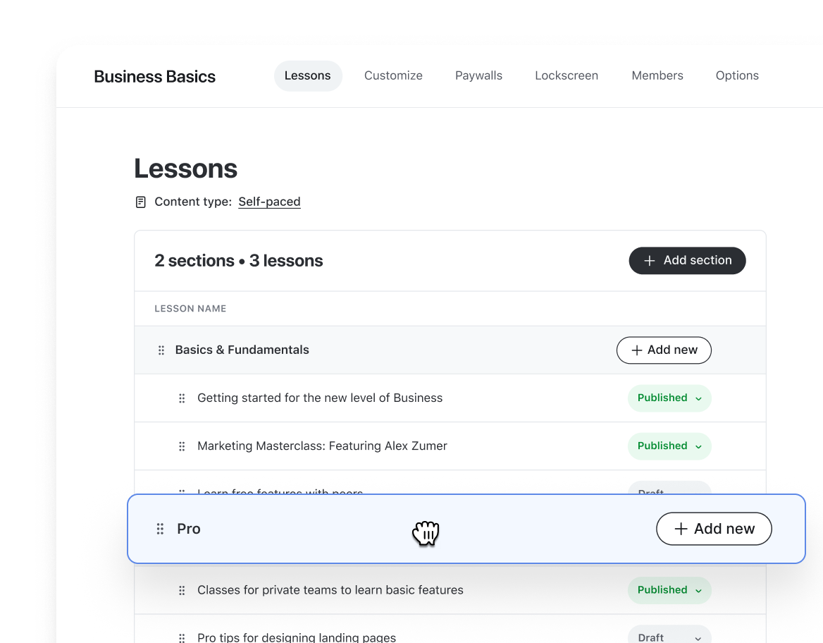Image resolution: width=823 pixels, height=643 pixels.
Task: Select the Options tab
Action: coord(737,75)
